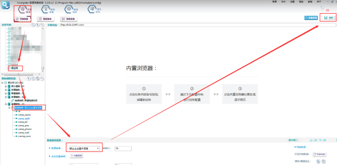337x165 pixels.
Task: Expand the 新建模板 : 02 node
Action: (x=6, y=90)
